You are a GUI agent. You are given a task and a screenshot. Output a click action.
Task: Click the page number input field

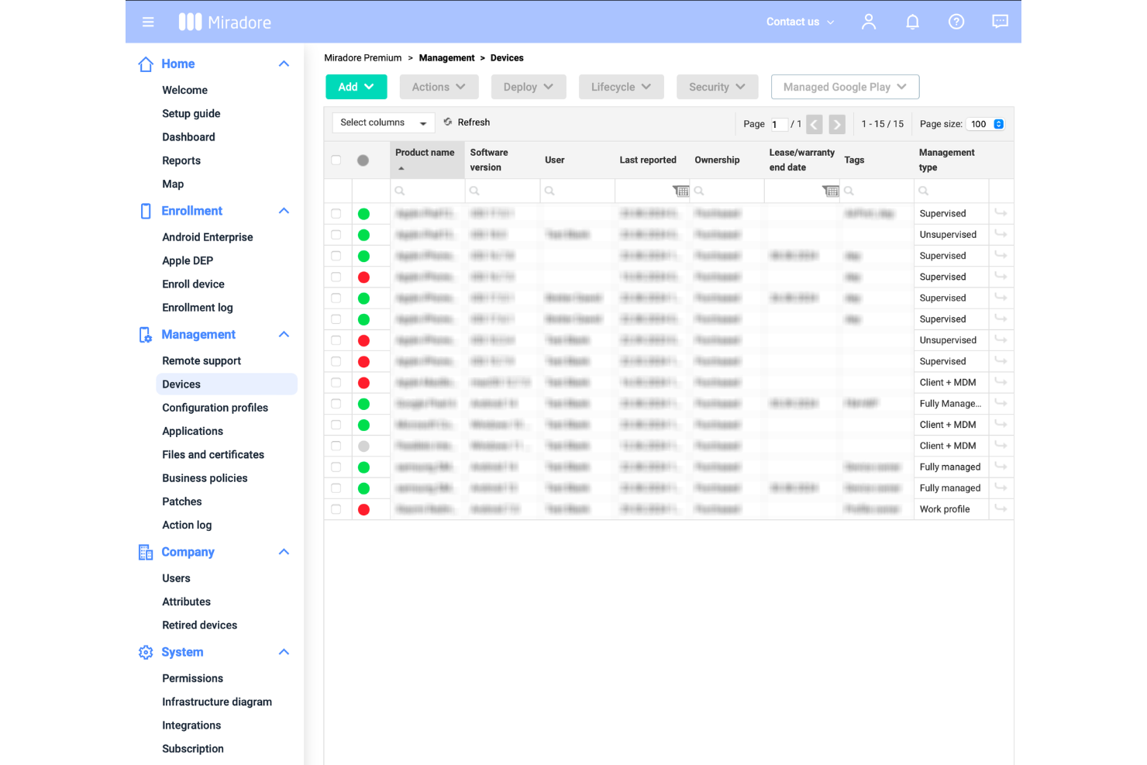(779, 124)
